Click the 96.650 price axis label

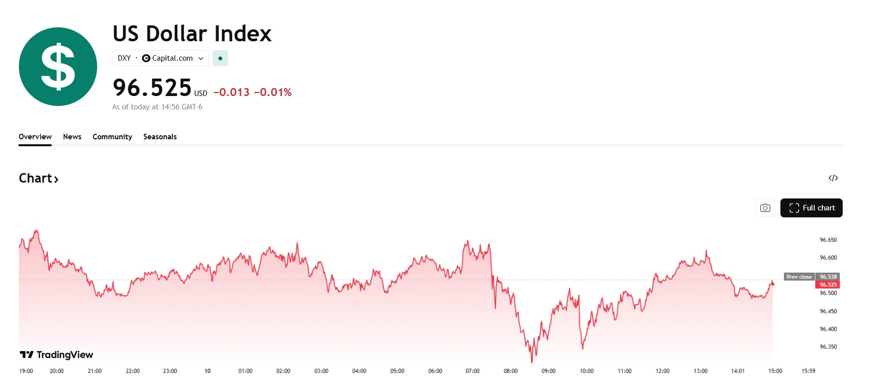click(828, 240)
